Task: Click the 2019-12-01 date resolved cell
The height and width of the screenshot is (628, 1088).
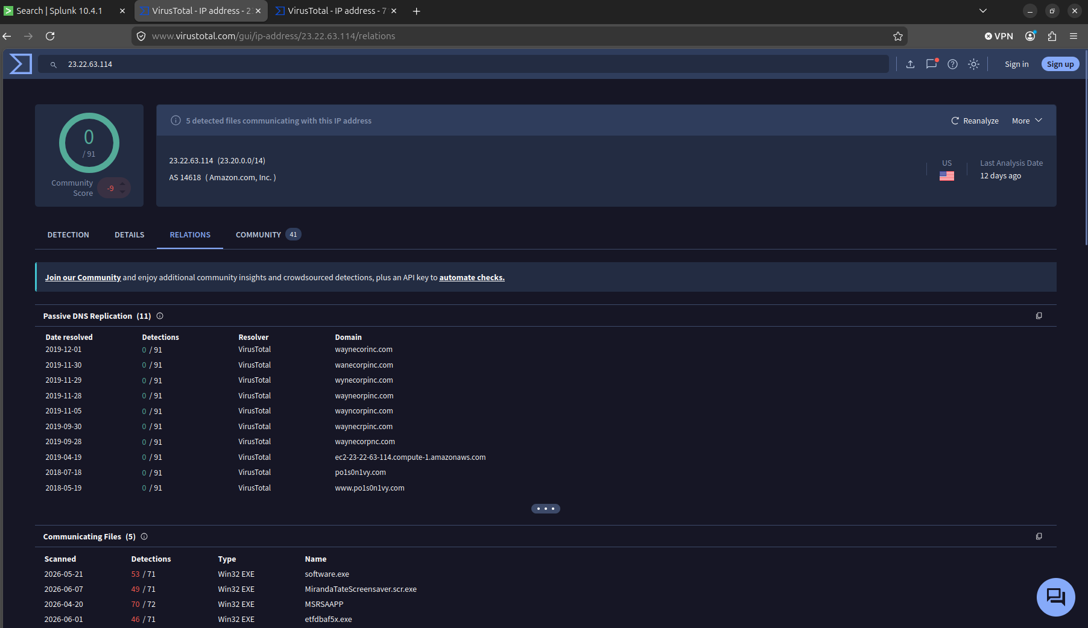Action: click(63, 350)
